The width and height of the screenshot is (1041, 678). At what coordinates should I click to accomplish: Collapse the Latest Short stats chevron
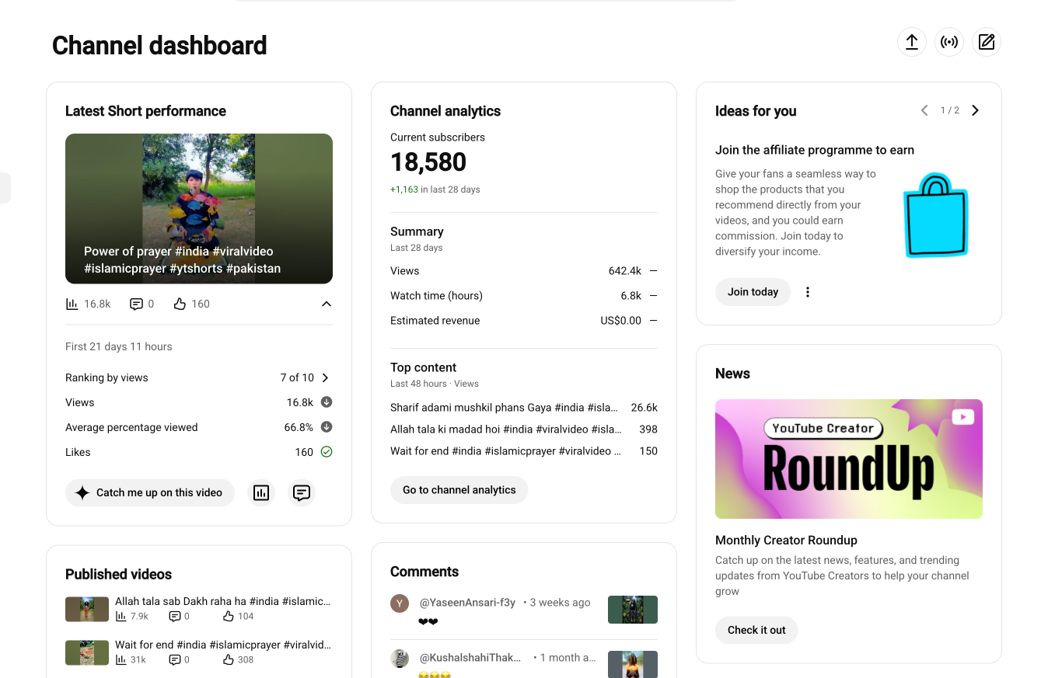(x=327, y=304)
